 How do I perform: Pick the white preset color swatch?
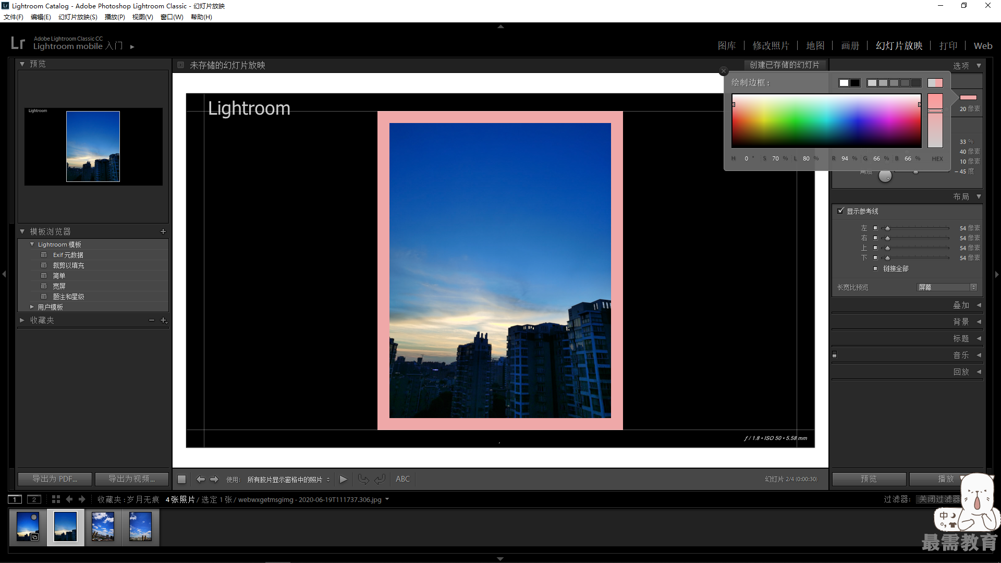844,83
